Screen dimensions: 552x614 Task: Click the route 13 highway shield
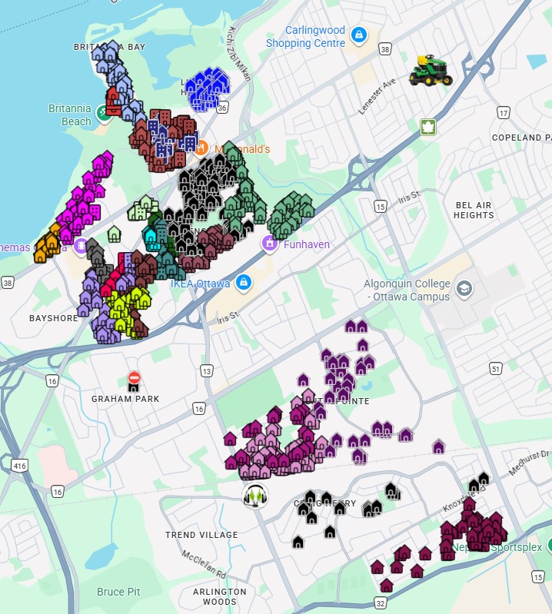[x=207, y=371]
